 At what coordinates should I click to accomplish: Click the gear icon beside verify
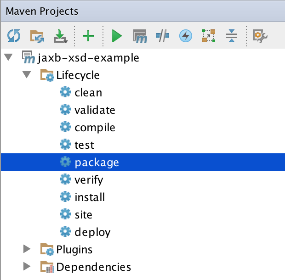pos(65,179)
